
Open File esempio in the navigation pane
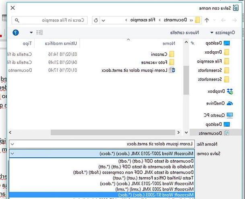[x=213, y=61]
